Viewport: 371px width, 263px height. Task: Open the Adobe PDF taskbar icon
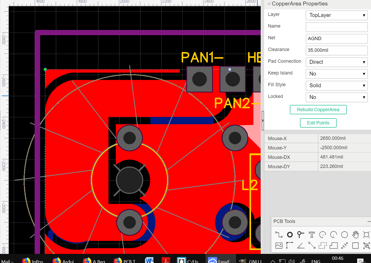tap(166, 260)
